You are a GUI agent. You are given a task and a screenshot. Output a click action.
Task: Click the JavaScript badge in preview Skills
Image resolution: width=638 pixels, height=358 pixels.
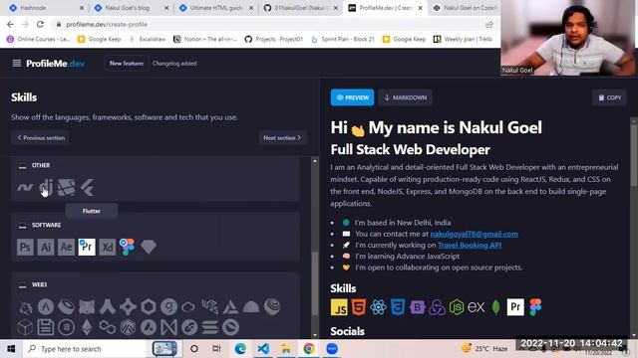(x=339, y=307)
